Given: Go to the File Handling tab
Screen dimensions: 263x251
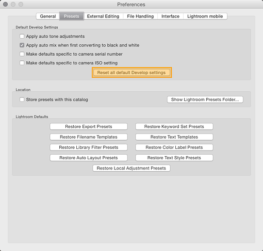Looking at the screenshot, I should (x=140, y=16).
